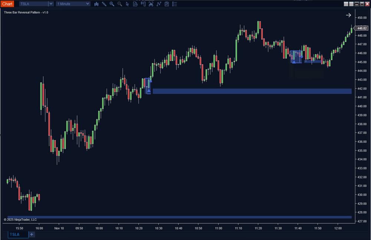
Task: Open the Chart Trader panel icon
Action: coord(143,4)
